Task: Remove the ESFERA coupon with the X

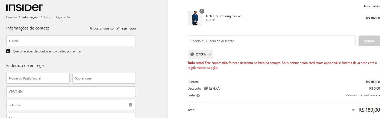Action: pyautogui.click(x=210, y=54)
